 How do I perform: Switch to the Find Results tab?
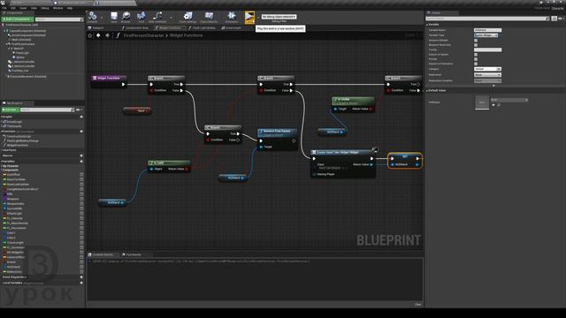(132, 254)
